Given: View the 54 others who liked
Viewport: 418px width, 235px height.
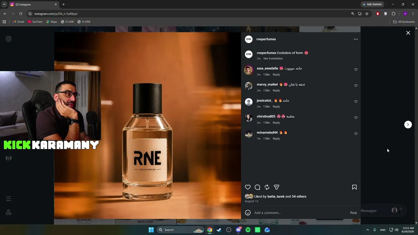Looking at the screenshot, I should (299, 196).
